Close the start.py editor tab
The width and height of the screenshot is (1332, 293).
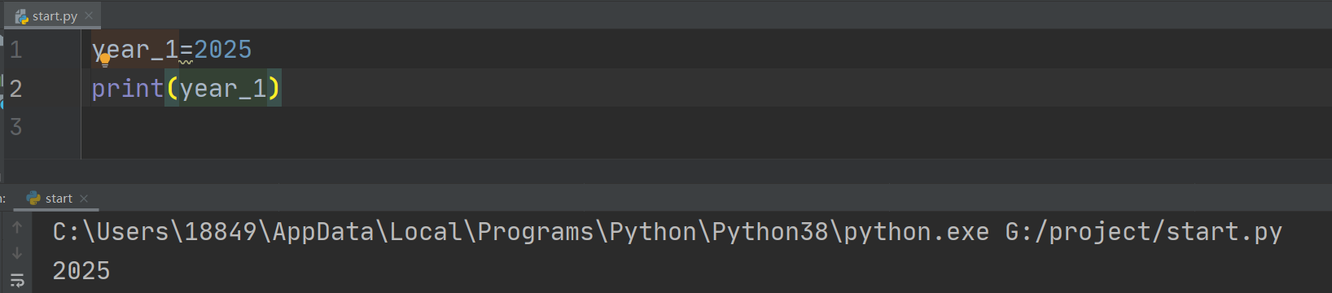[x=89, y=15]
